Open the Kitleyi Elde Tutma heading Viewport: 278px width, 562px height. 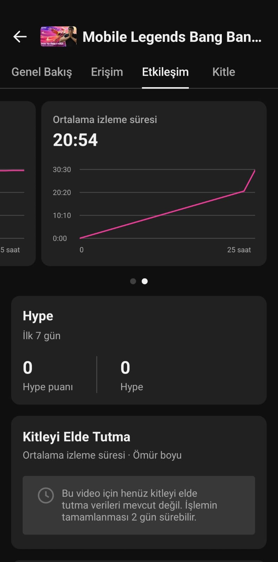[x=77, y=437]
